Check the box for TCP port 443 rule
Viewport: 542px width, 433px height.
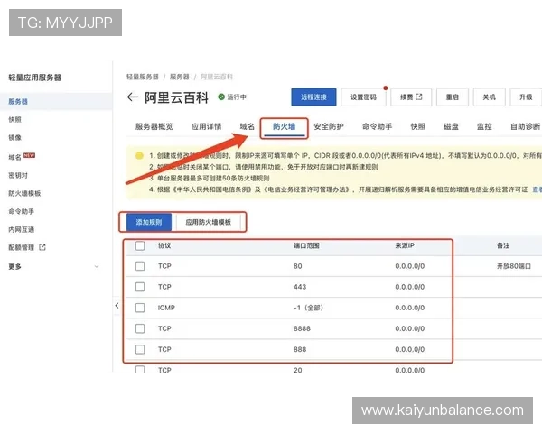click(x=140, y=287)
